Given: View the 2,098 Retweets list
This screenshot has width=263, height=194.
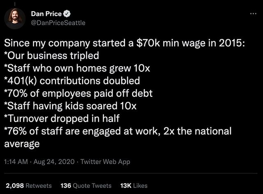Looking at the screenshot, I should pyautogui.click(x=28, y=185).
